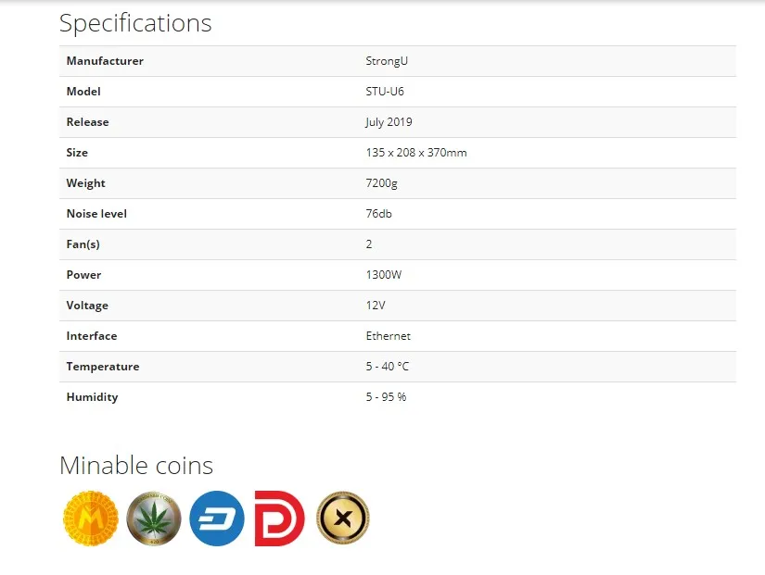Select the 1300W power value
765x575 pixels.
384,275
